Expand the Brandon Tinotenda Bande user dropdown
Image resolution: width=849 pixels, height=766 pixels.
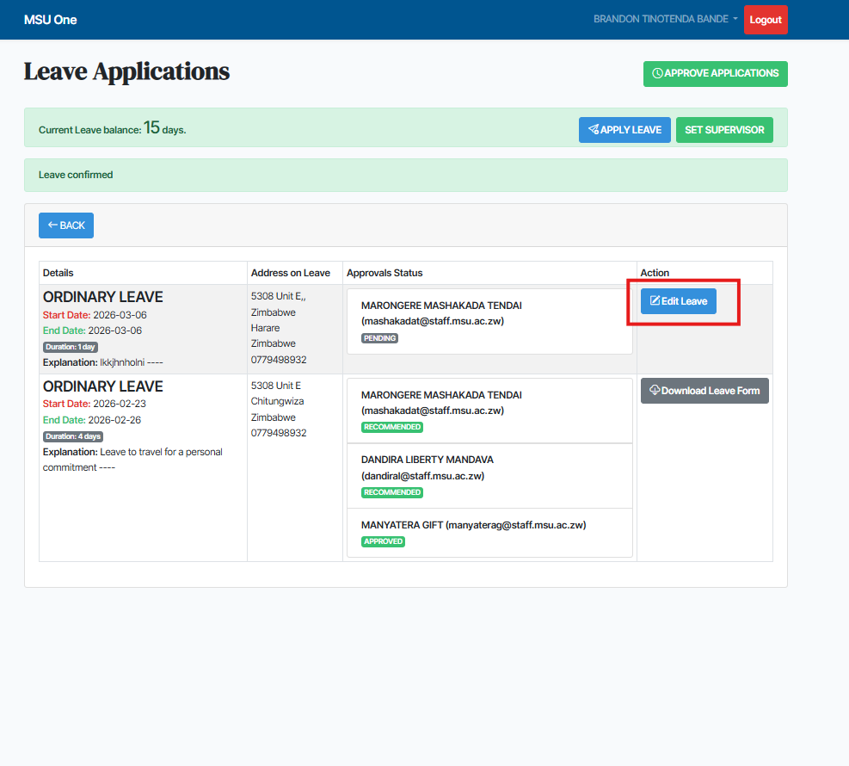click(x=665, y=19)
